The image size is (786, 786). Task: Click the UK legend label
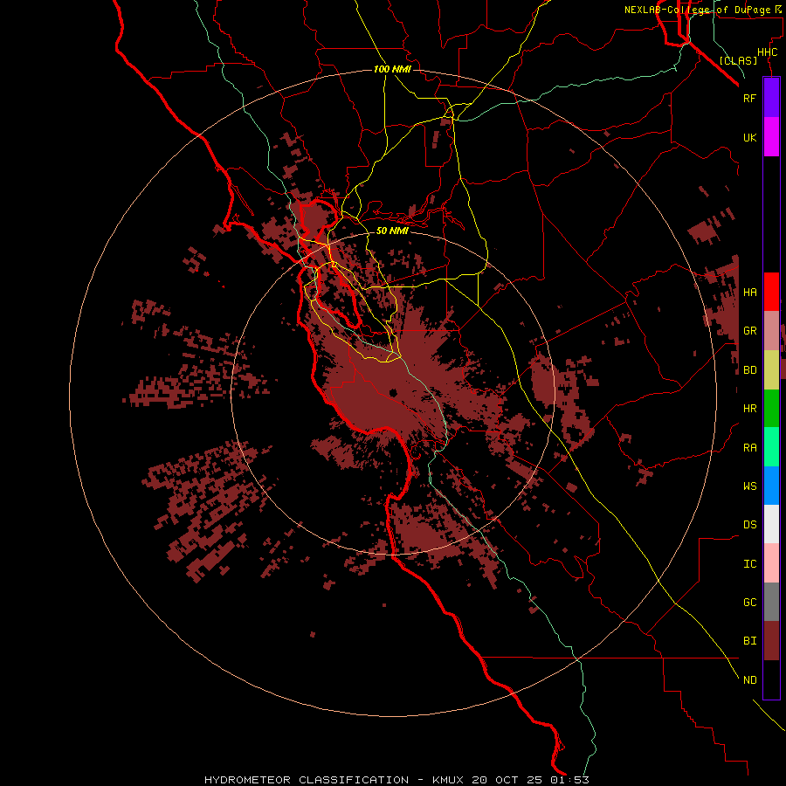(x=749, y=137)
